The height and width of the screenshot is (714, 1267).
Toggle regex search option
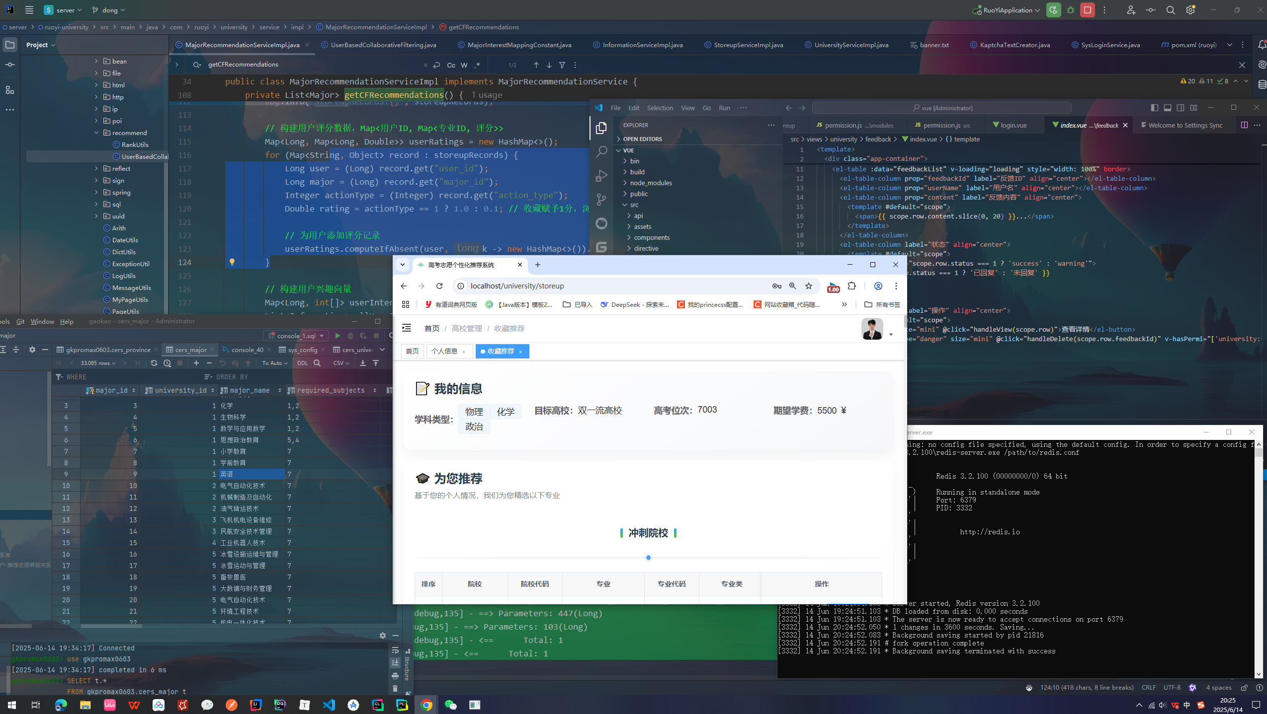coord(477,65)
